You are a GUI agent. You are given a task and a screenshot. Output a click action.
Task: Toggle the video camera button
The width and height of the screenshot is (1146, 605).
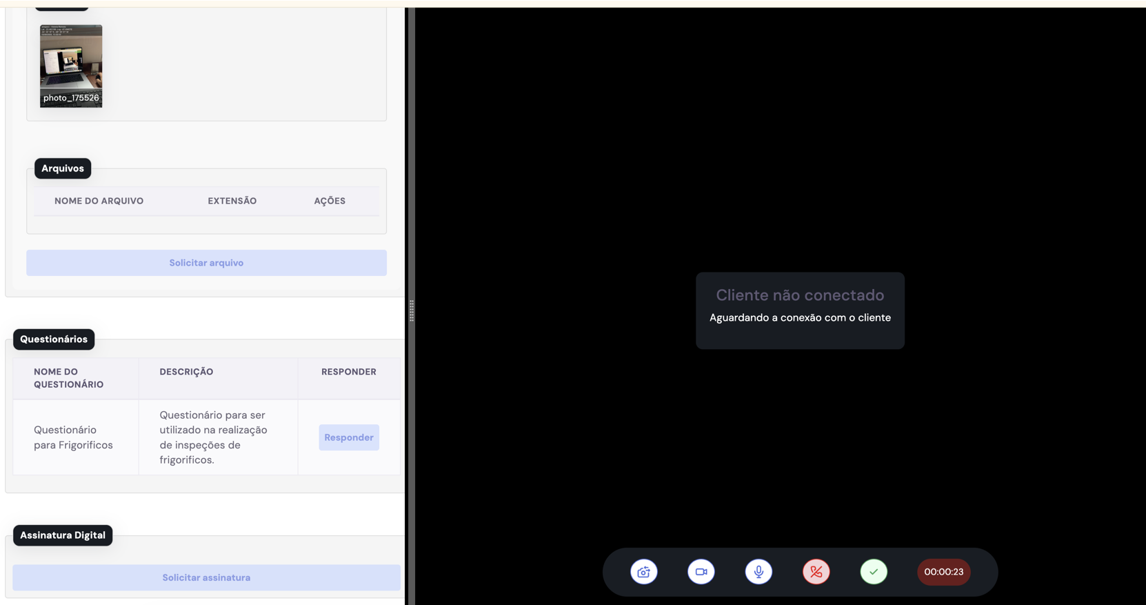(x=701, y=572)
